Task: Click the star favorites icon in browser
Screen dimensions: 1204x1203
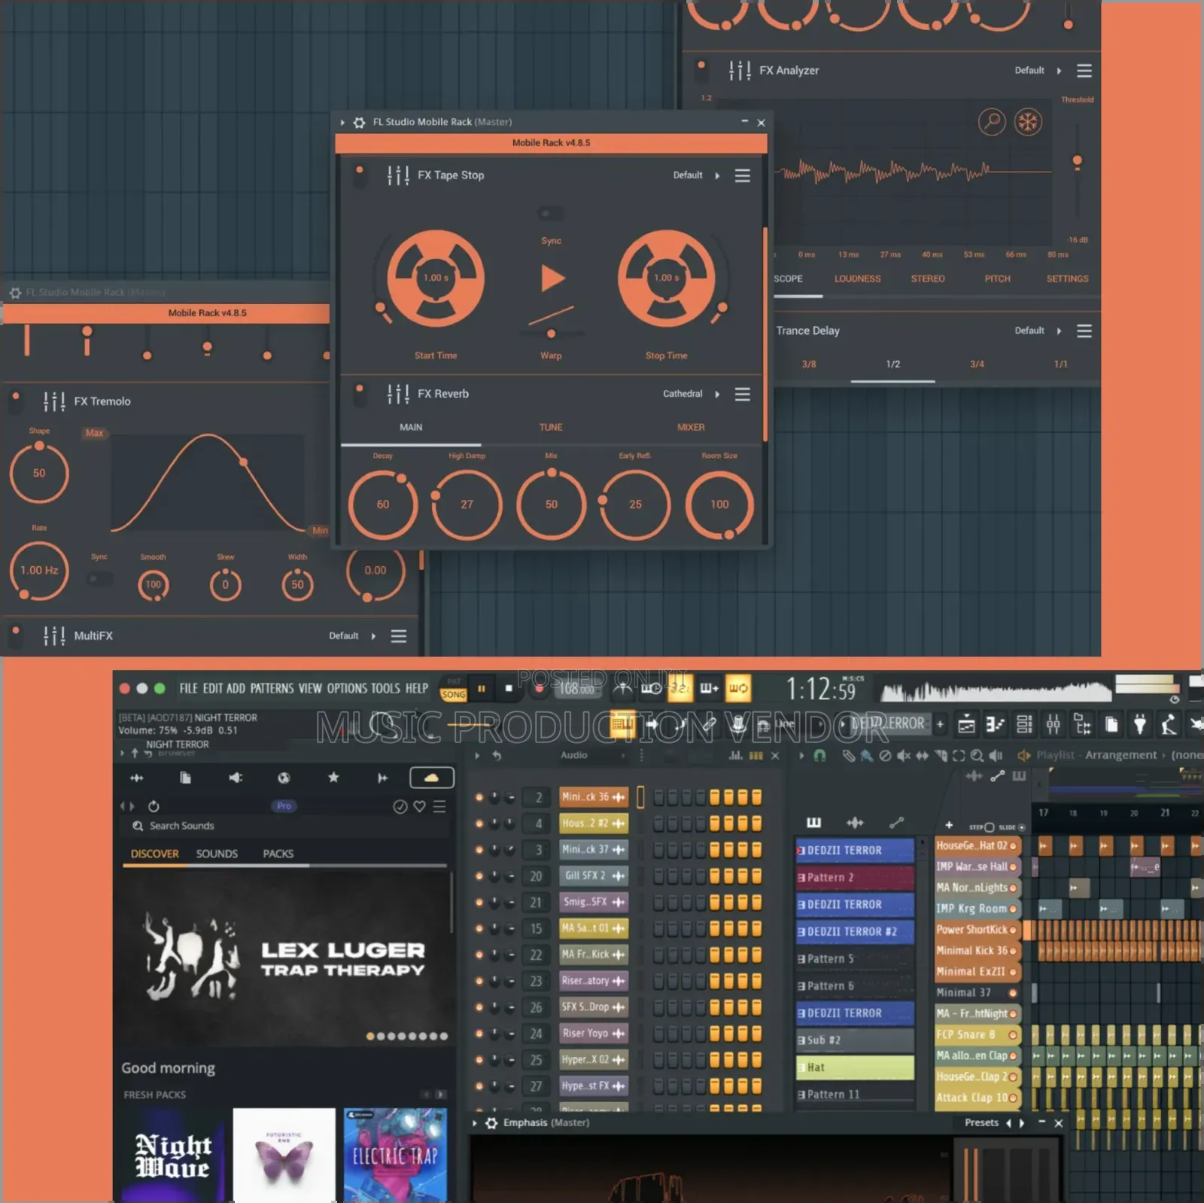Action: pyautogui.click(x=333, y=778)
